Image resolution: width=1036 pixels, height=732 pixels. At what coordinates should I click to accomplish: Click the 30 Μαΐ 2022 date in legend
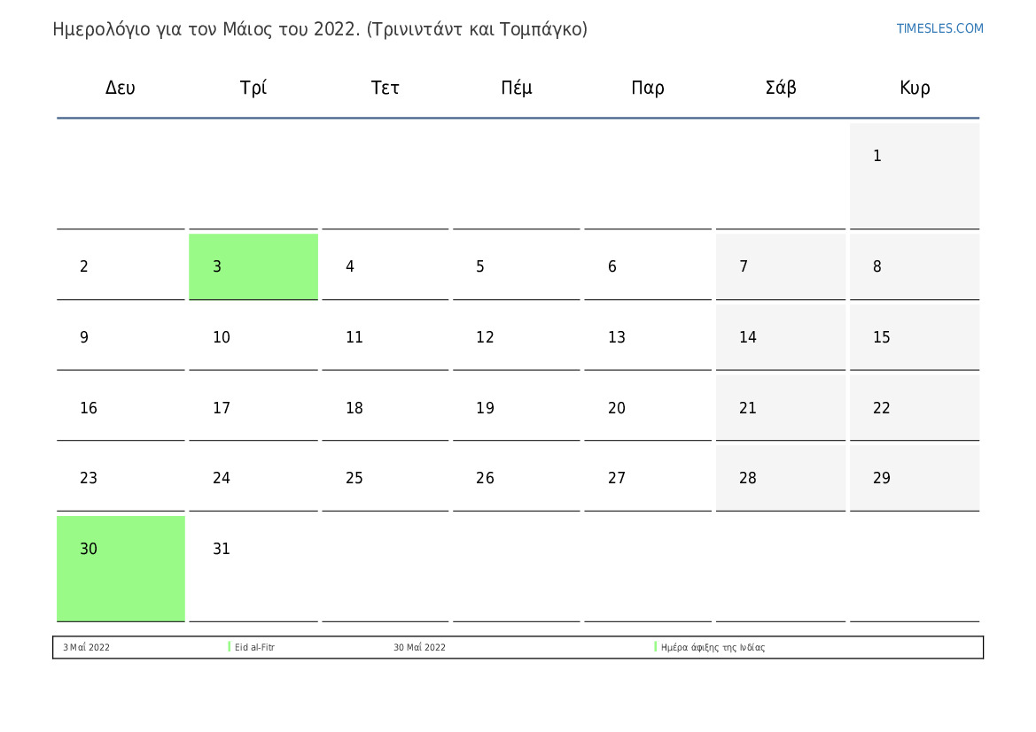(x=419, y=647)
